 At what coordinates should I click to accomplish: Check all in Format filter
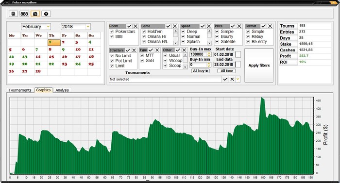(x=264, y=26)
